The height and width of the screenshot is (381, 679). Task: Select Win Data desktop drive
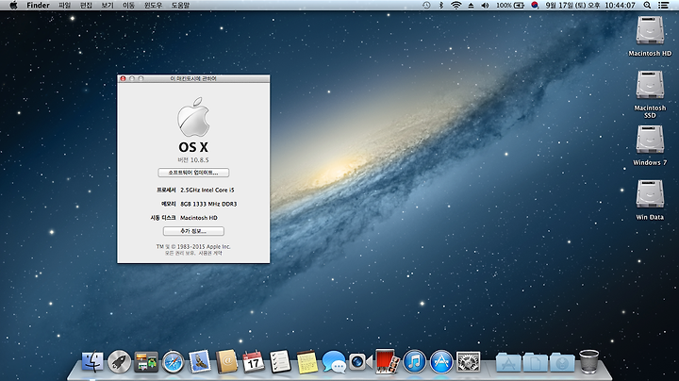pos(650,200)
